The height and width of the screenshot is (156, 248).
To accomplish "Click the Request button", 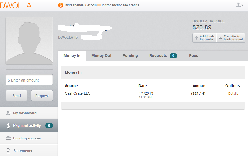I will click(42, 95).
